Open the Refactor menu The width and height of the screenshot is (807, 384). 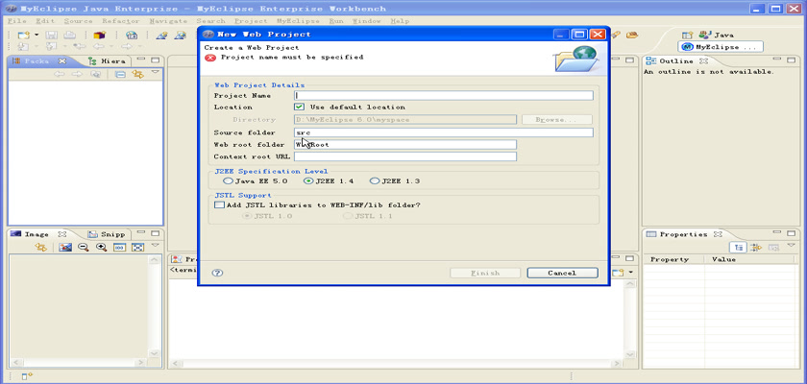click(121, 21)
